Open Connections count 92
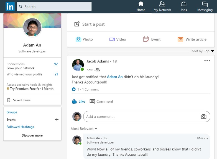The image size is (217, 159). 56,64
